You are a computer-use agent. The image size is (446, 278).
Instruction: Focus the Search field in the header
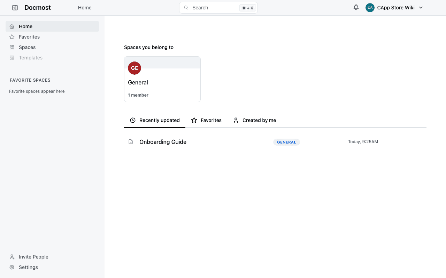click(218, 8)
